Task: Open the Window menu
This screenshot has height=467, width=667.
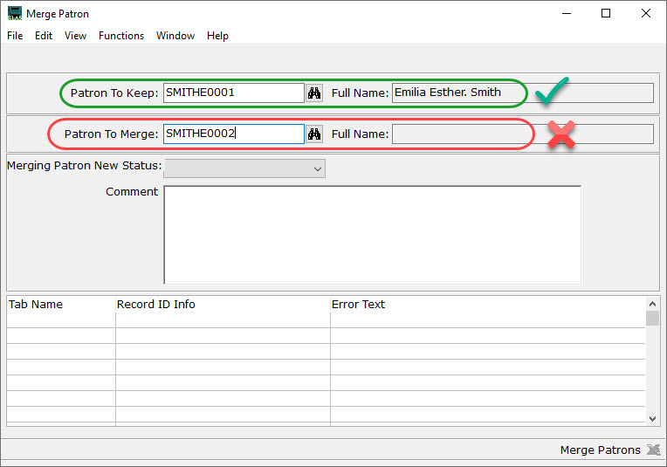Action: coord(175,36)
